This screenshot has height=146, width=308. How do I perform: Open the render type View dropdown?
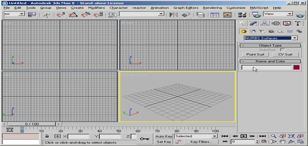[x=278, y=14]
